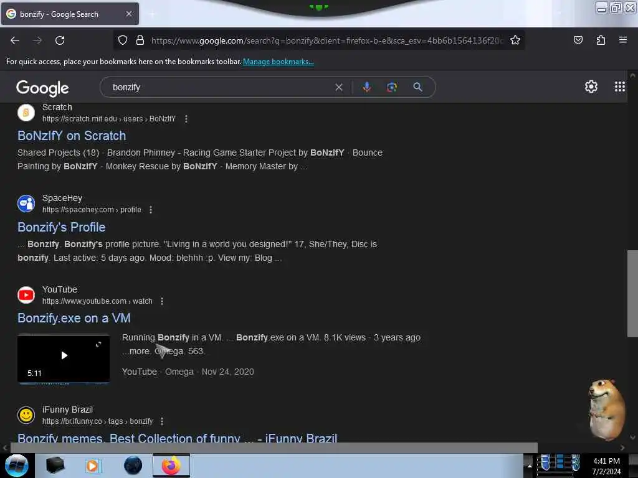Start voice search microphone
The image size is (638, 478).
point(366,87)
